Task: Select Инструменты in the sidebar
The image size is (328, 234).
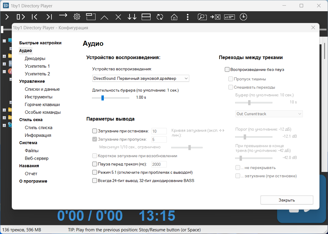Action: [x=38, y=97]
